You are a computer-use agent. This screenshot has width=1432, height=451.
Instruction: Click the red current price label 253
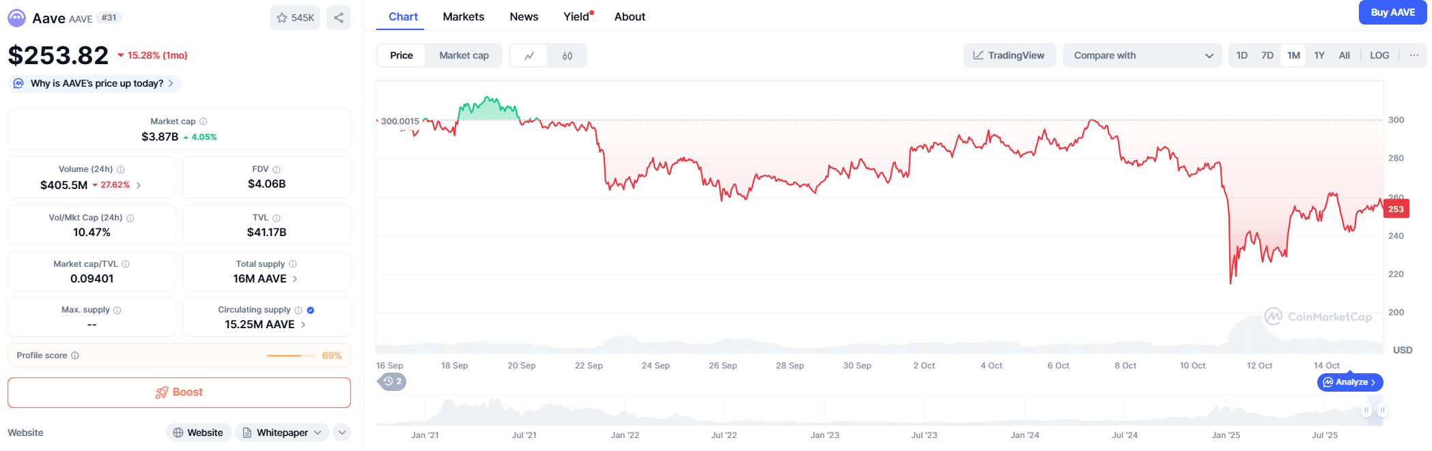click(1396, 209)
